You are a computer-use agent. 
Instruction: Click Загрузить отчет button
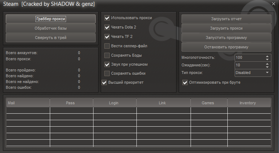226,19
